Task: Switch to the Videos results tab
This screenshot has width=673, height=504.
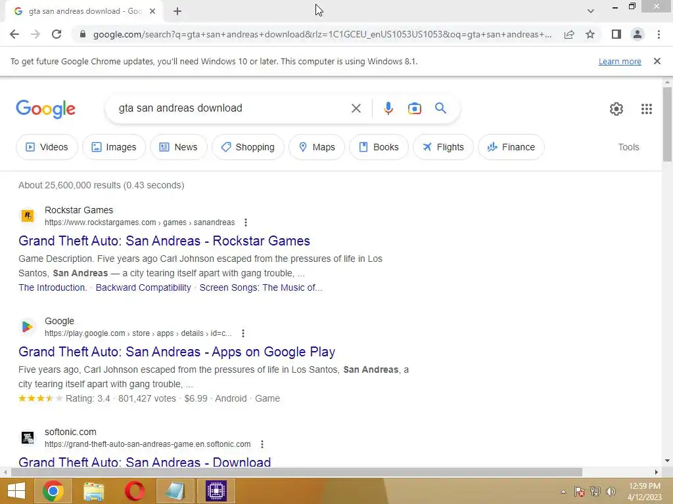Action: (47, 147)
